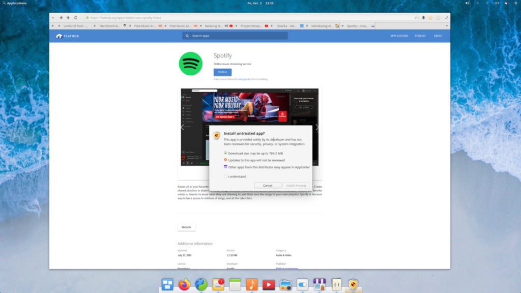The width and height of the screenshot is (521, 293).
Task: Open the ABOUT menu link
Action: point(438,36)
